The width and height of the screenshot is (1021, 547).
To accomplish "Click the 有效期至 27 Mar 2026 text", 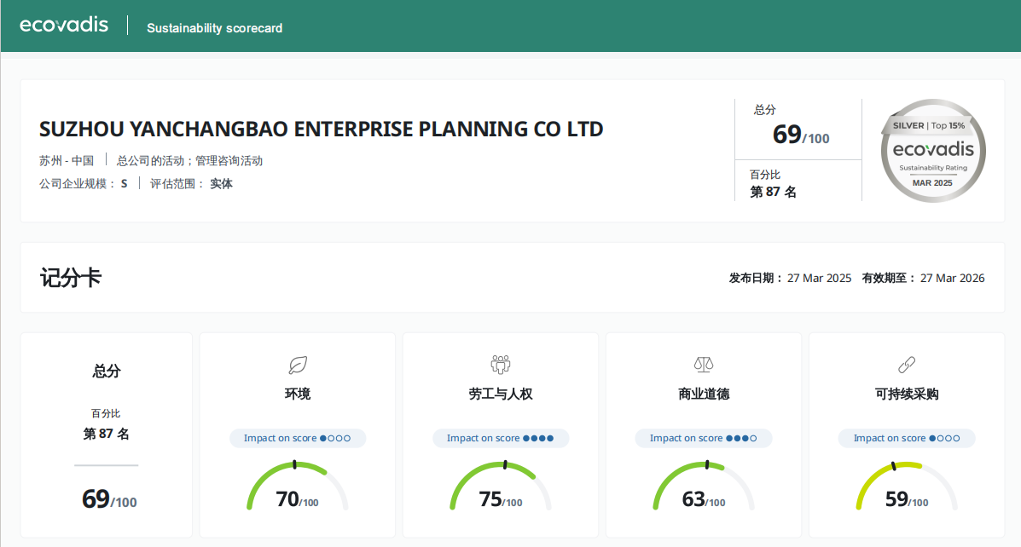I will tap(923, 279).
